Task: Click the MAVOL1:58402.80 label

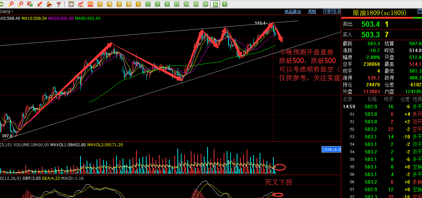Action: pyautogui.click(x=68, y=145)
